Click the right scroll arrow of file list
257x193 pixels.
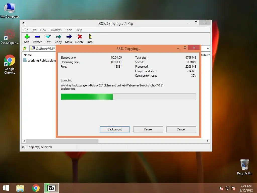coord(208,141)
